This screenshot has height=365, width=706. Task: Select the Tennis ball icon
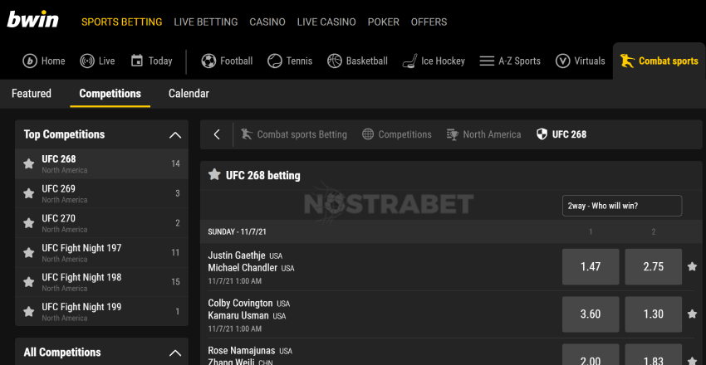[275, 61]
